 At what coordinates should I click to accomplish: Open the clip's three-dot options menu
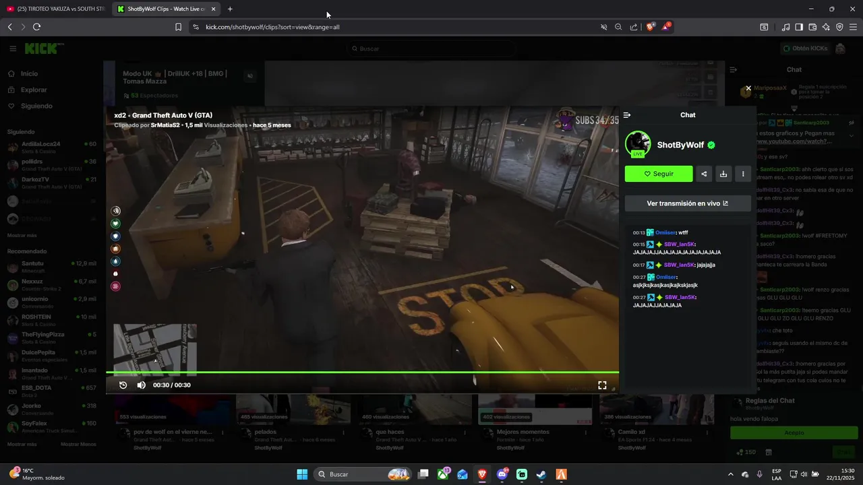pos(743,174)
